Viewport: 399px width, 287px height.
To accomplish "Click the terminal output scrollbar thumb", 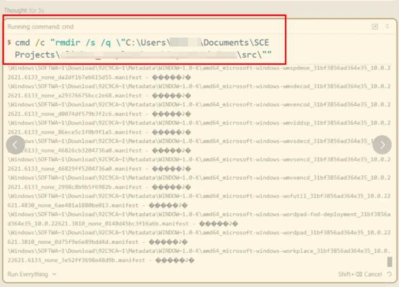I will (390, 262).
